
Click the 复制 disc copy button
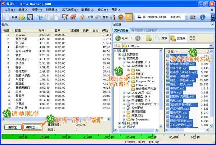tap(102, 17)
